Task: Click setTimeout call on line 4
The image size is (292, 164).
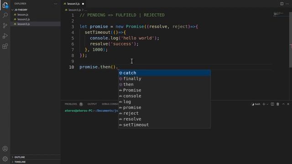Action: 98,32
